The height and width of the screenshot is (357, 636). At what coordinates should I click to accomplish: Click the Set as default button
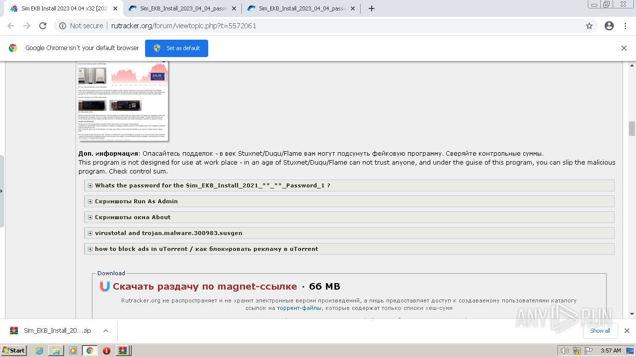pos(176,48)
